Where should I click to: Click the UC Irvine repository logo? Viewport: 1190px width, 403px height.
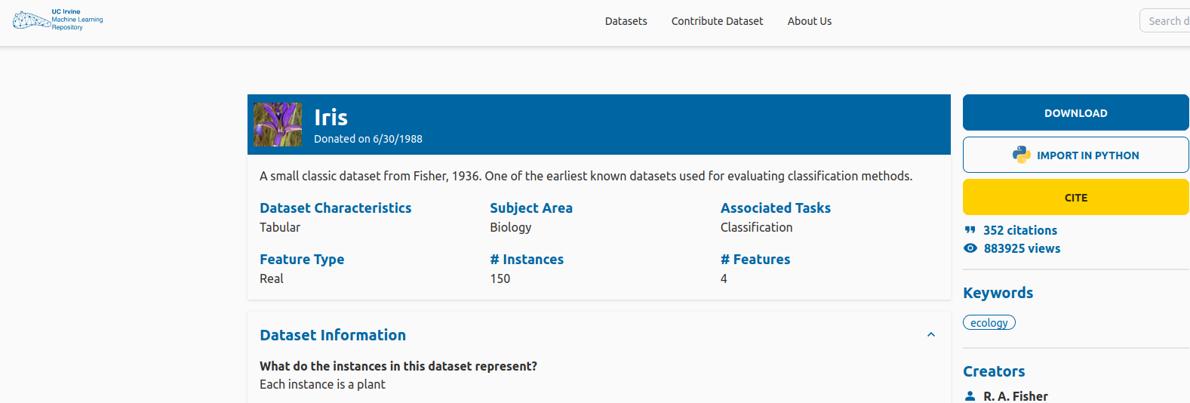pyautogui.click(x=57, y=20)
